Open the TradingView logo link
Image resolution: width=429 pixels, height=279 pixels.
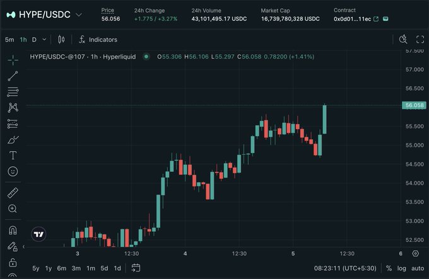click(x=38, y=234)
